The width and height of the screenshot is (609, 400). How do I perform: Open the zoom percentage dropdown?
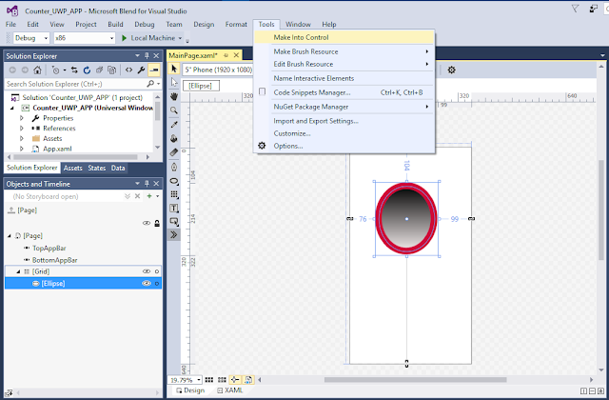coord(199,380)
